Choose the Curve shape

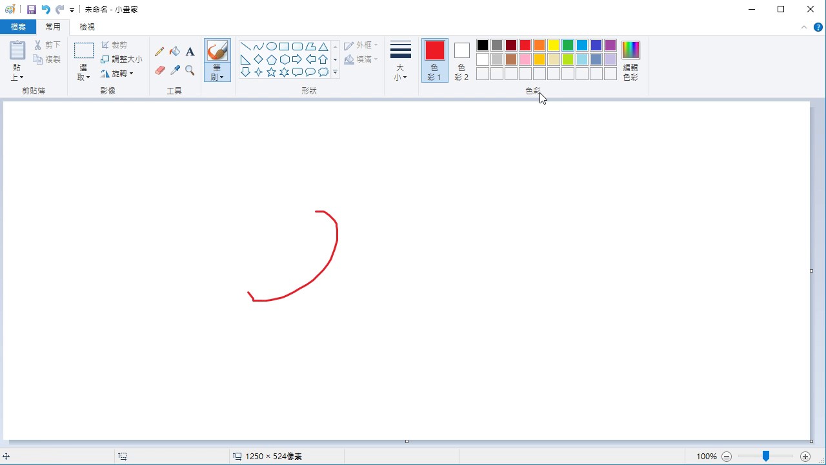[x=259, y=46]
